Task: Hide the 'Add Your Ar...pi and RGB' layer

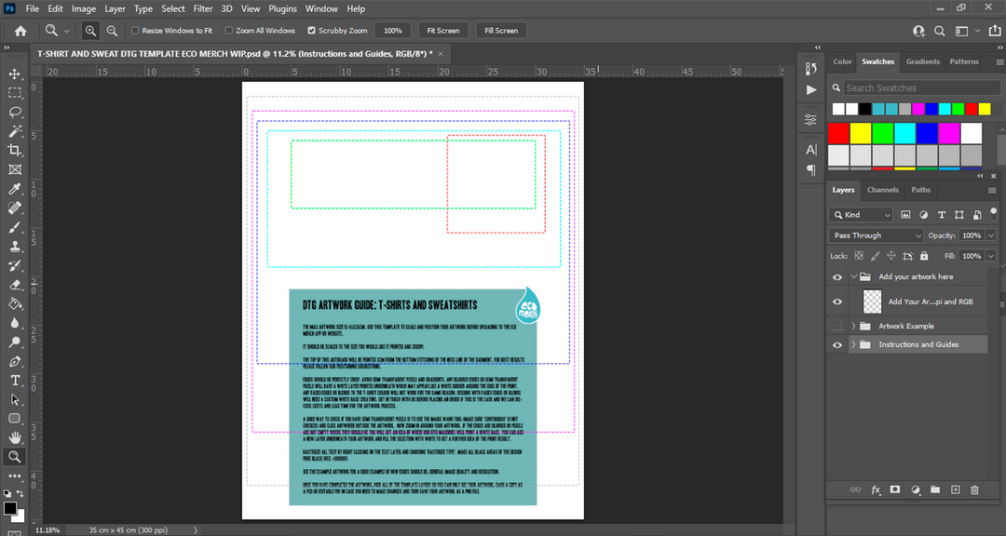Action: (x=837, y=301)
